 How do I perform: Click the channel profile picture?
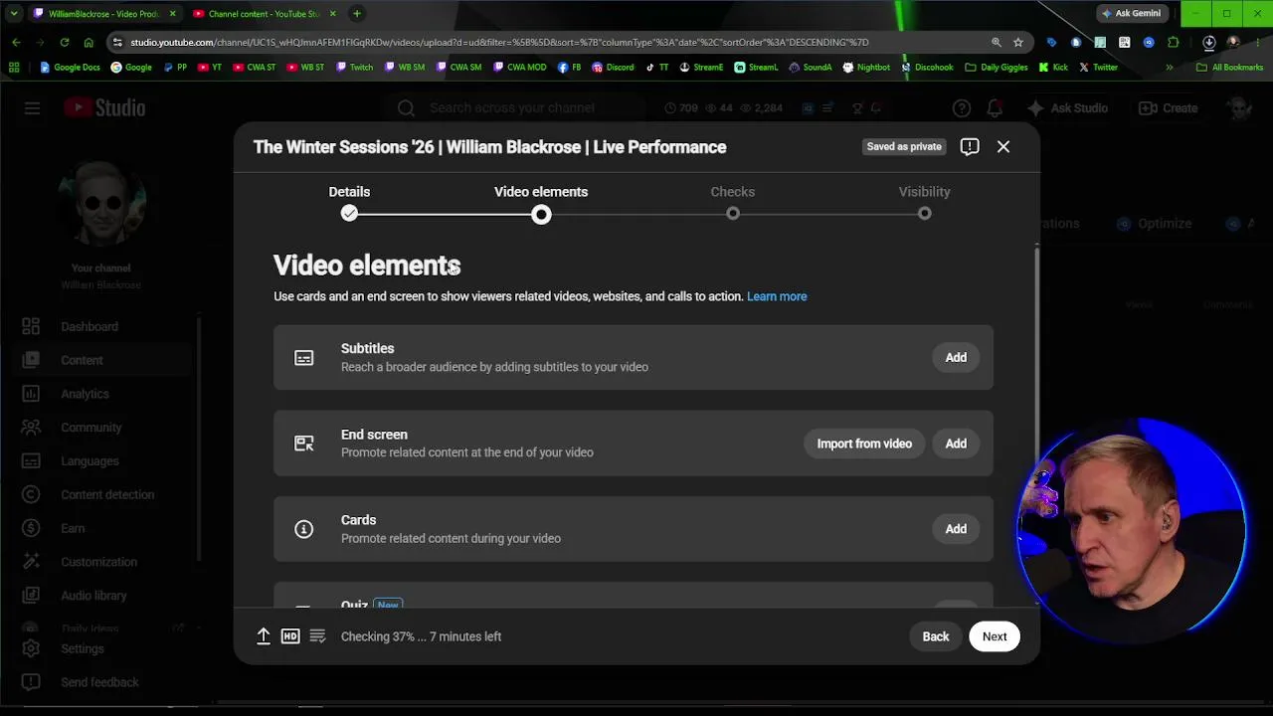click(x=101, y=205)
